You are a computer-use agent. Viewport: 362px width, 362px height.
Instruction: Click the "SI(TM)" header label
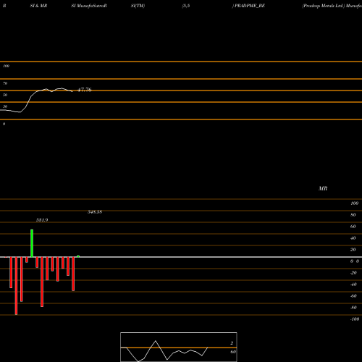(x=138, y=6)
